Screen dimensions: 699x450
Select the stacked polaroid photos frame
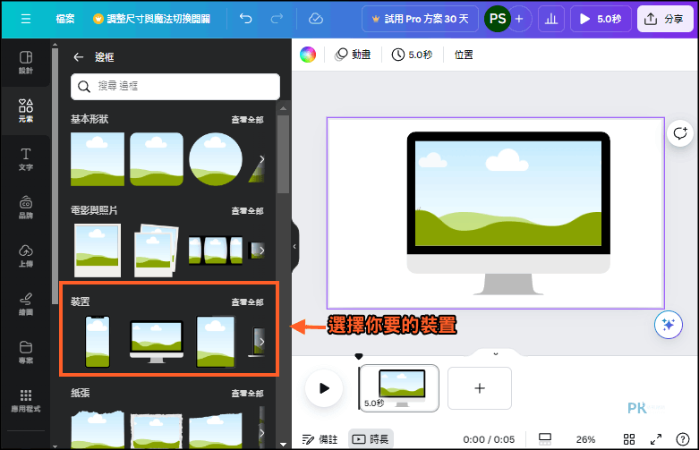[156, 250]
